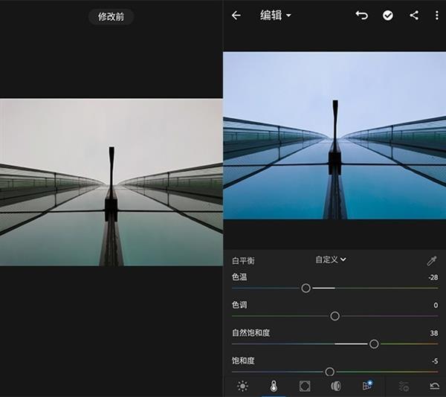The width and height of the screenshot is (446, 397).
Task: Confirm edits with the checkmark icon
Action: (x=388, y=15)
